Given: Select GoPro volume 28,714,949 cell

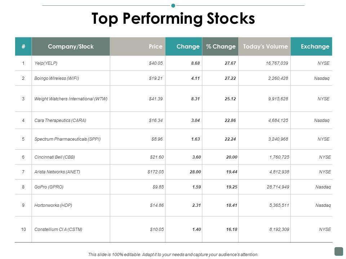Looking at the screenshot, I should pyautogui.click(x=275, y=187).
